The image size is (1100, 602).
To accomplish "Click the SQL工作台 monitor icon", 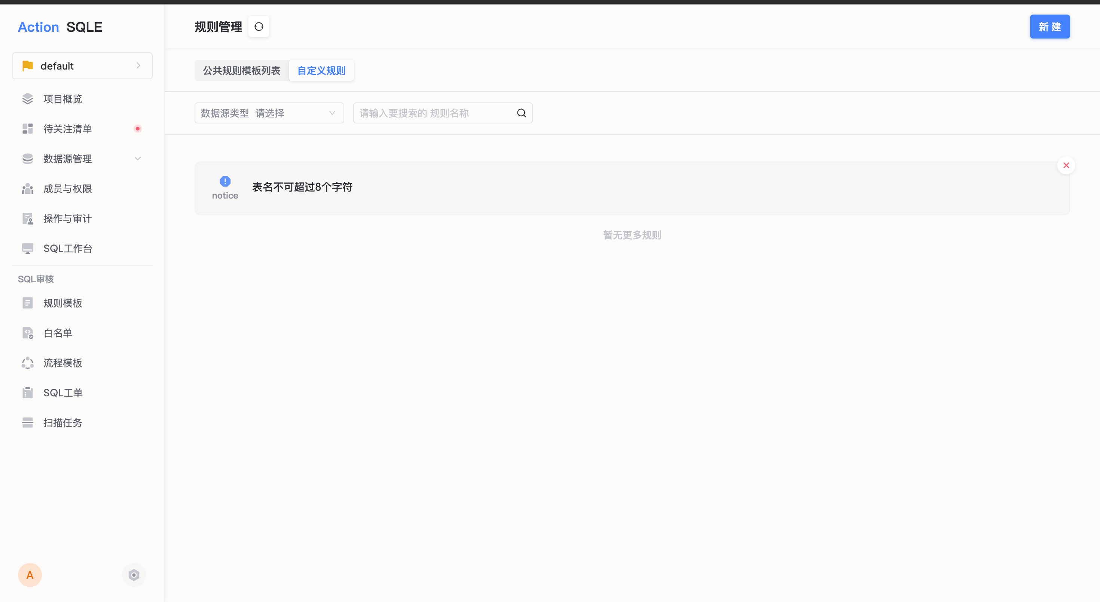I will pyautogui.click(x=28, y=248).
